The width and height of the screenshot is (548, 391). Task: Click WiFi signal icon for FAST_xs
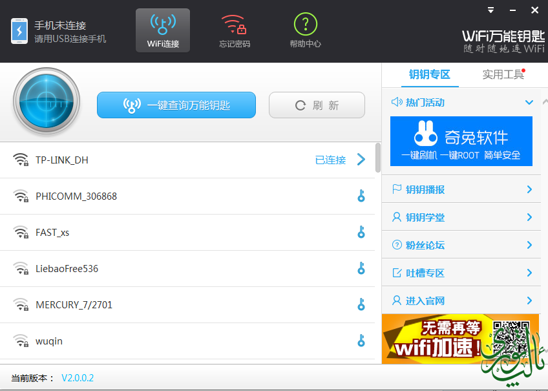21,233
